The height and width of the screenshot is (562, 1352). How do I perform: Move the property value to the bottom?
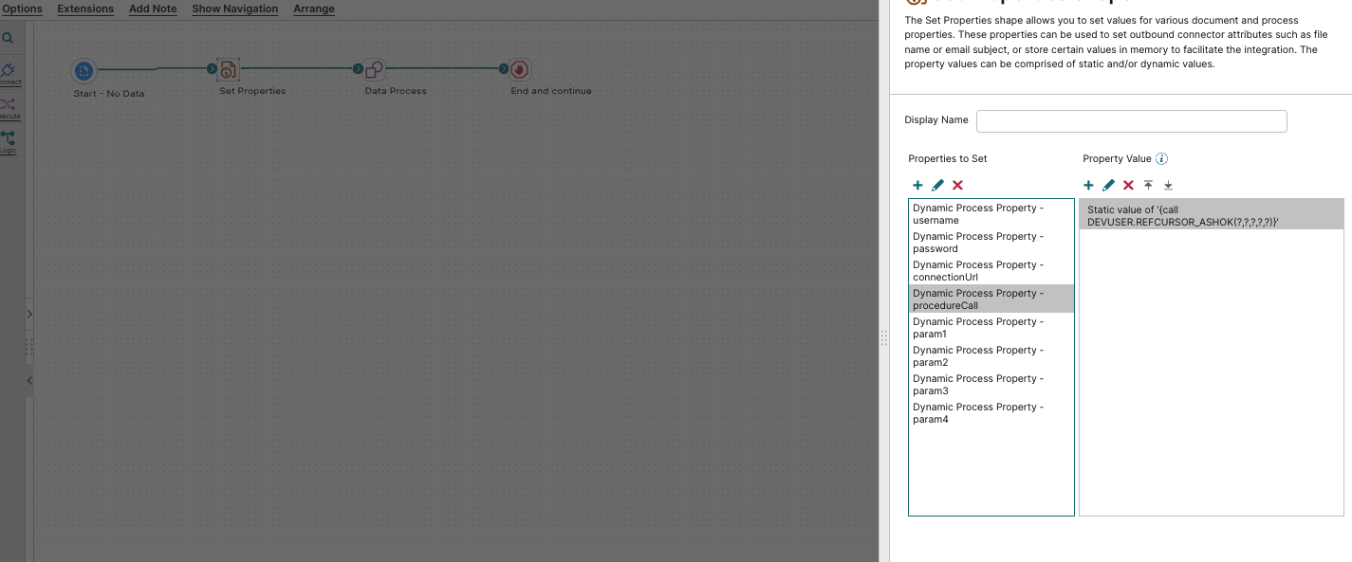pyautogui.click(x=1168, y=185)
